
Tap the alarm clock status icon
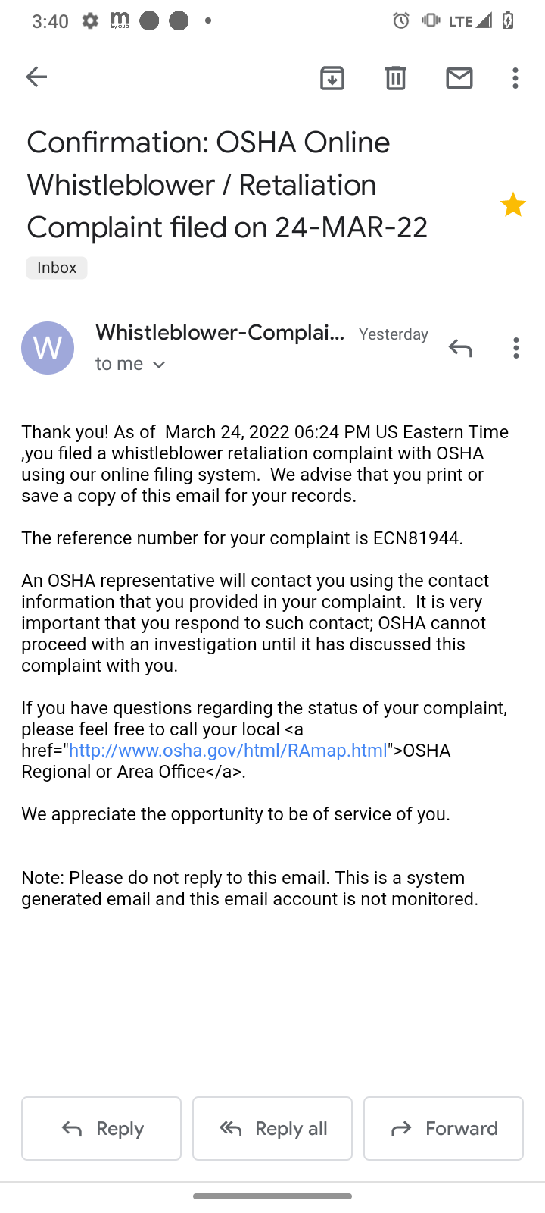point(401,20)
